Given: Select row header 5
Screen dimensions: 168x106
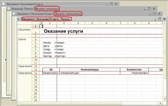Looking at the screenshot, I should (36, 43).
